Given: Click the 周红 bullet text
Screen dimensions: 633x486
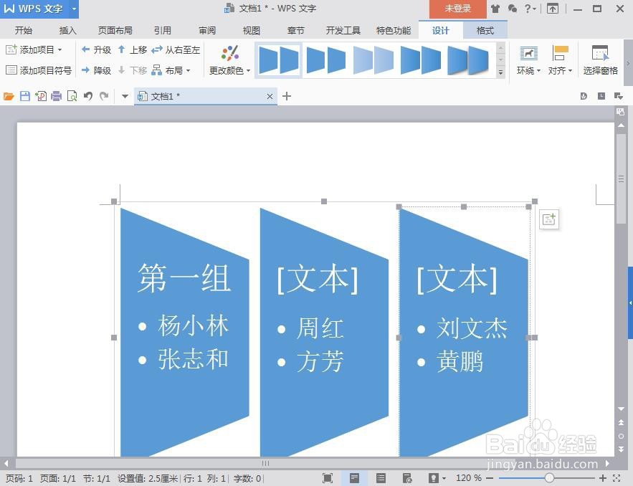Looking at the screenshot, I should coord(320,328).
